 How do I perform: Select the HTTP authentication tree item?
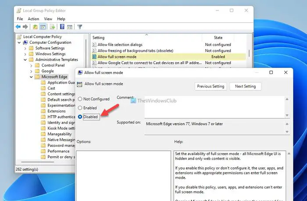[61, 117]
